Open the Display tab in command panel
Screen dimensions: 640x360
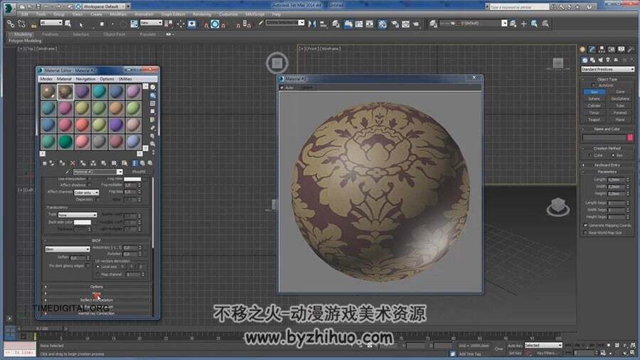point(622,49)
